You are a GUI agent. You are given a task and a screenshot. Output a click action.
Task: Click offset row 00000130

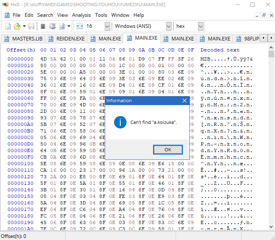tap(20, 183)
